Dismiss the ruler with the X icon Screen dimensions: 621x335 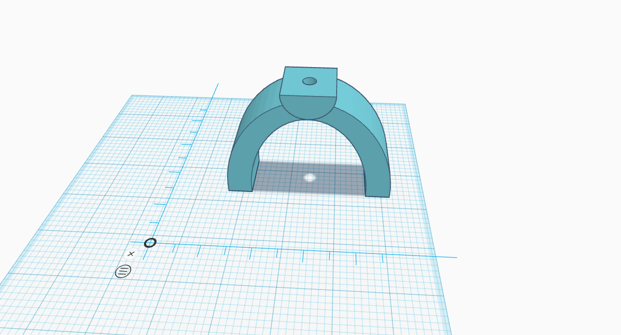[131, 253]
